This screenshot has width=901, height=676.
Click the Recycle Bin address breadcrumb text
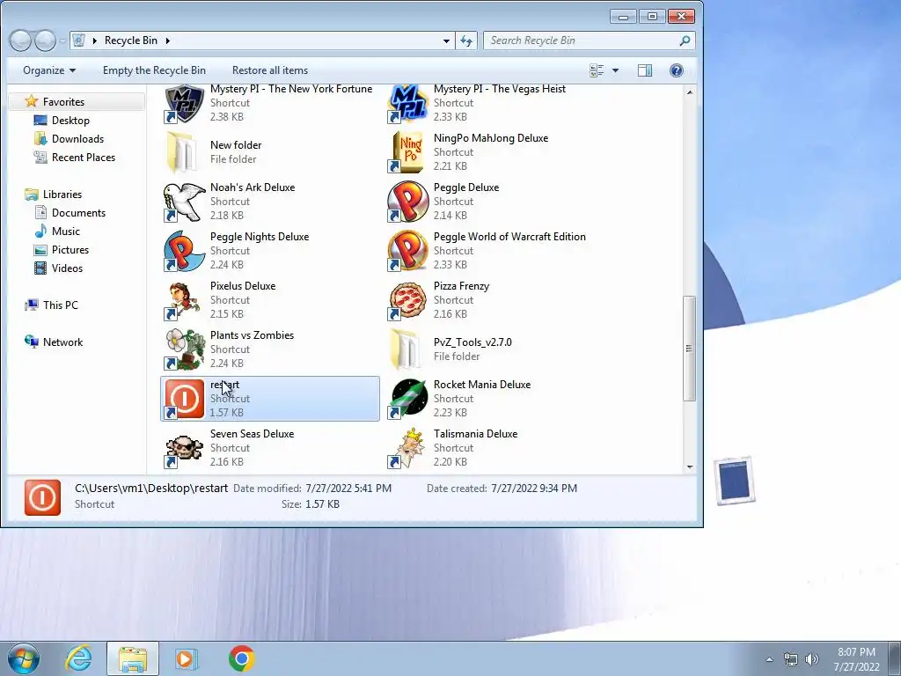[x=131, y=40]
